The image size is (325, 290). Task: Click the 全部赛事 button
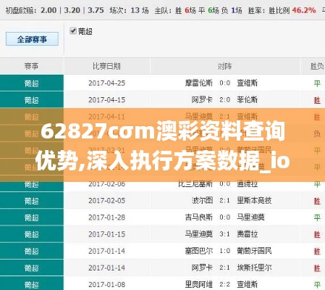[32, 39]
